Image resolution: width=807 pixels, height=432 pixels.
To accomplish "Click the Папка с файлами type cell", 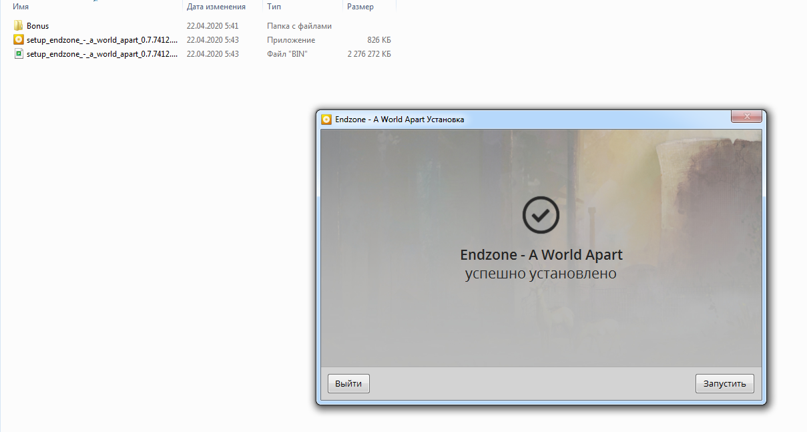I will (x=299, y=26).
